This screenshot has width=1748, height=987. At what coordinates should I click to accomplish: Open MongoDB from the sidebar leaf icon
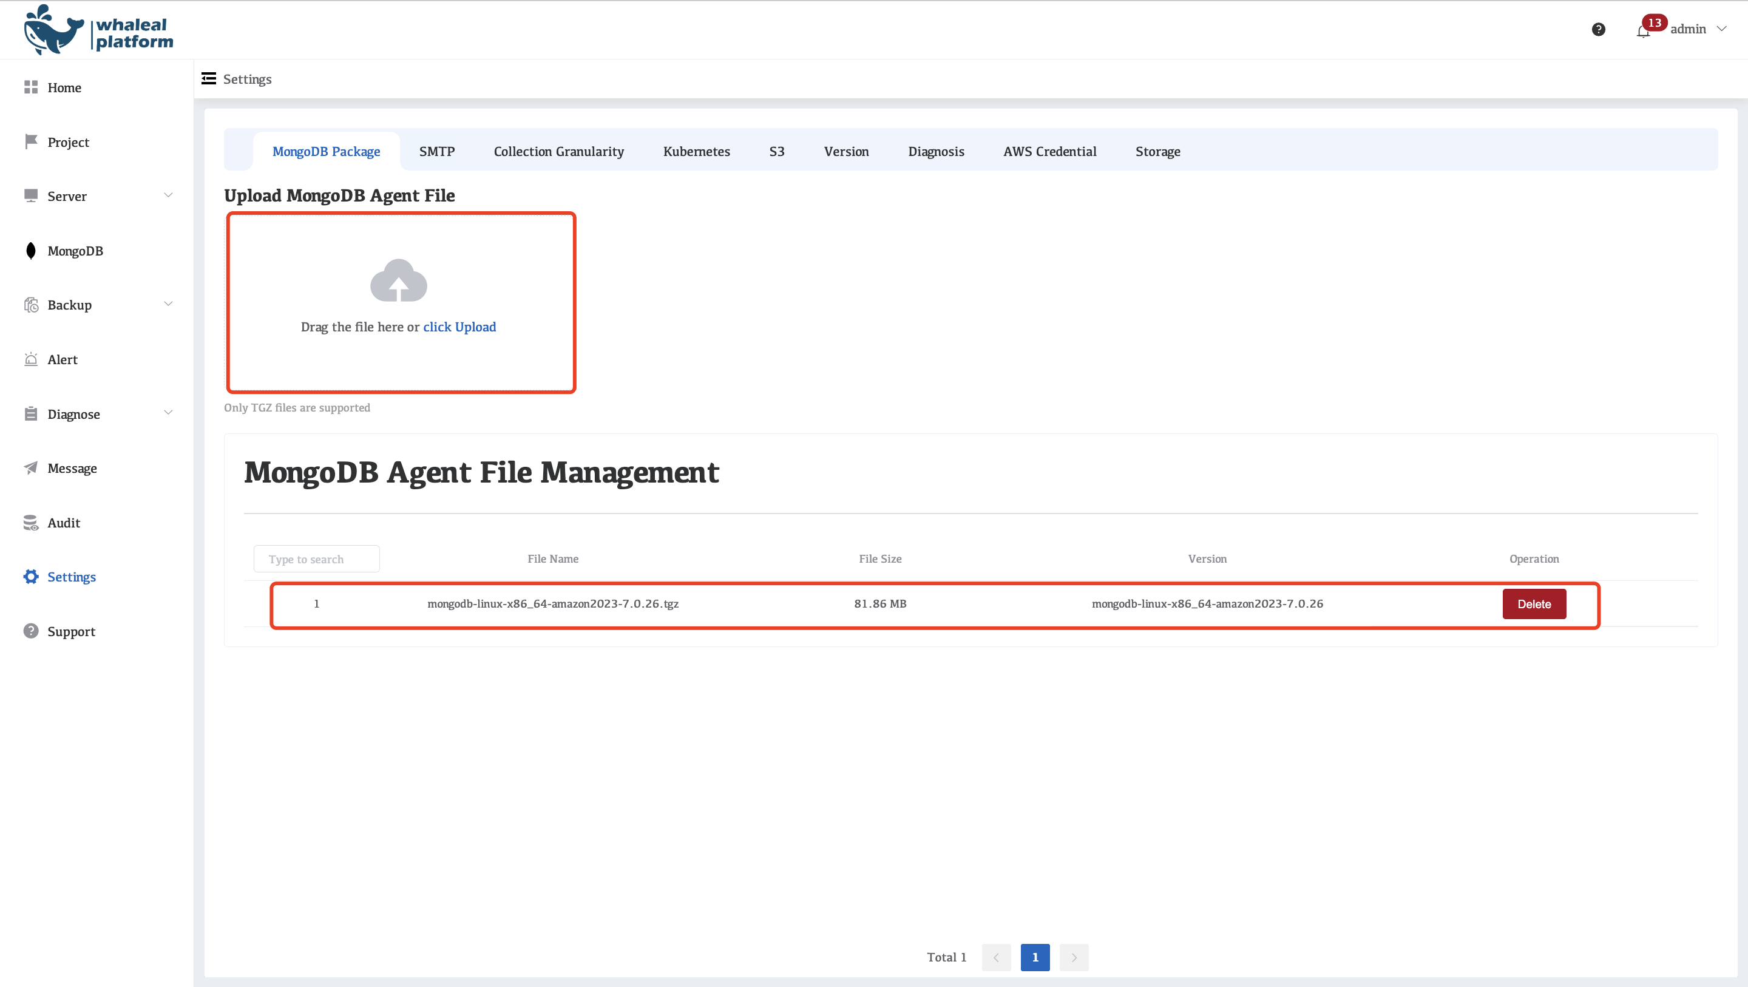tap(30, 251)
